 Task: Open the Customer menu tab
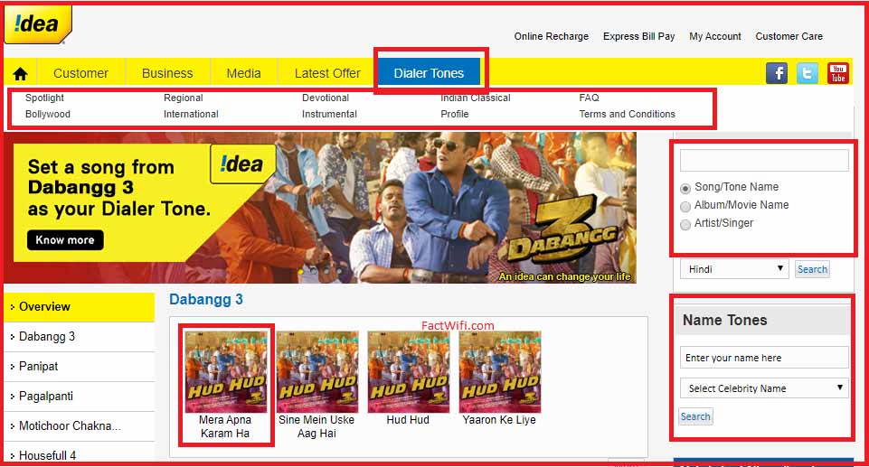click(x=80, y=73)
